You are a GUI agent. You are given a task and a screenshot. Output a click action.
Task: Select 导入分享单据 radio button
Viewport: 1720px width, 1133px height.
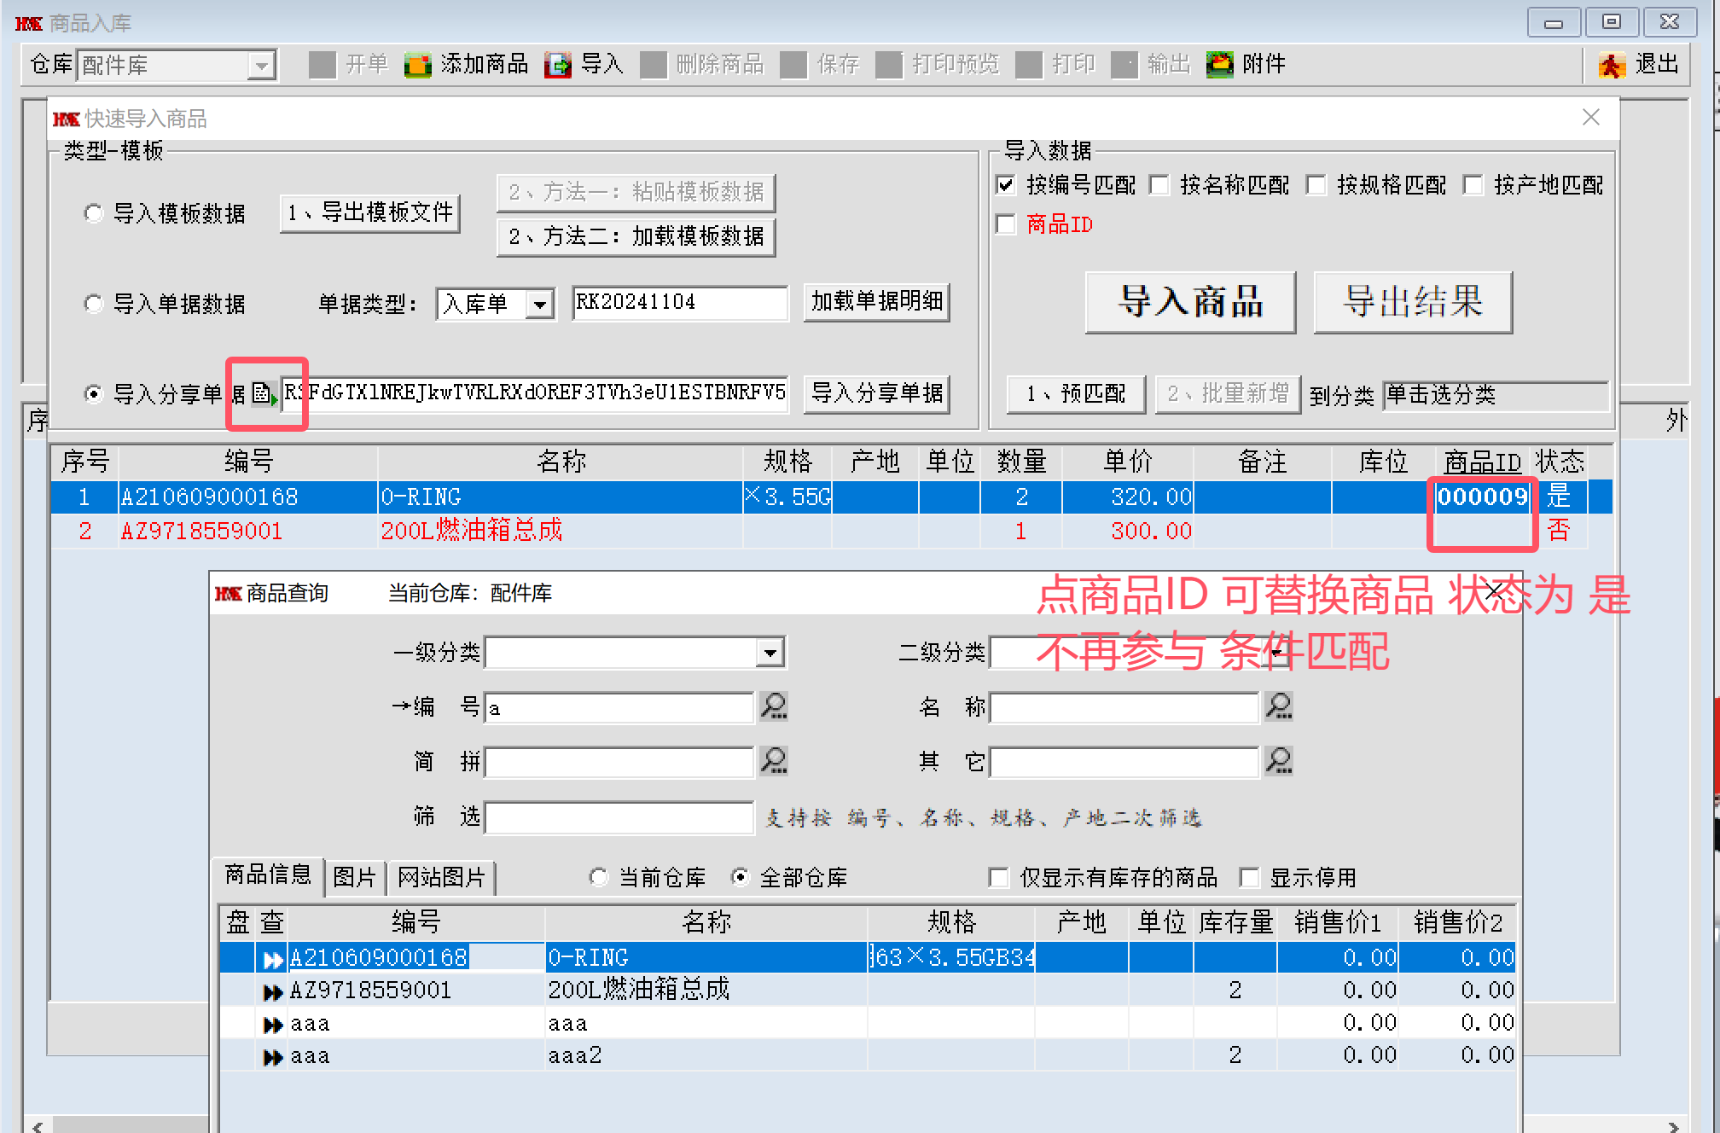click(93, 393)
